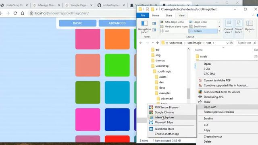Open the View ribbon tab
Image resolution: width=258 pixels, height=145 pixels.
click(x=181, y=15)
